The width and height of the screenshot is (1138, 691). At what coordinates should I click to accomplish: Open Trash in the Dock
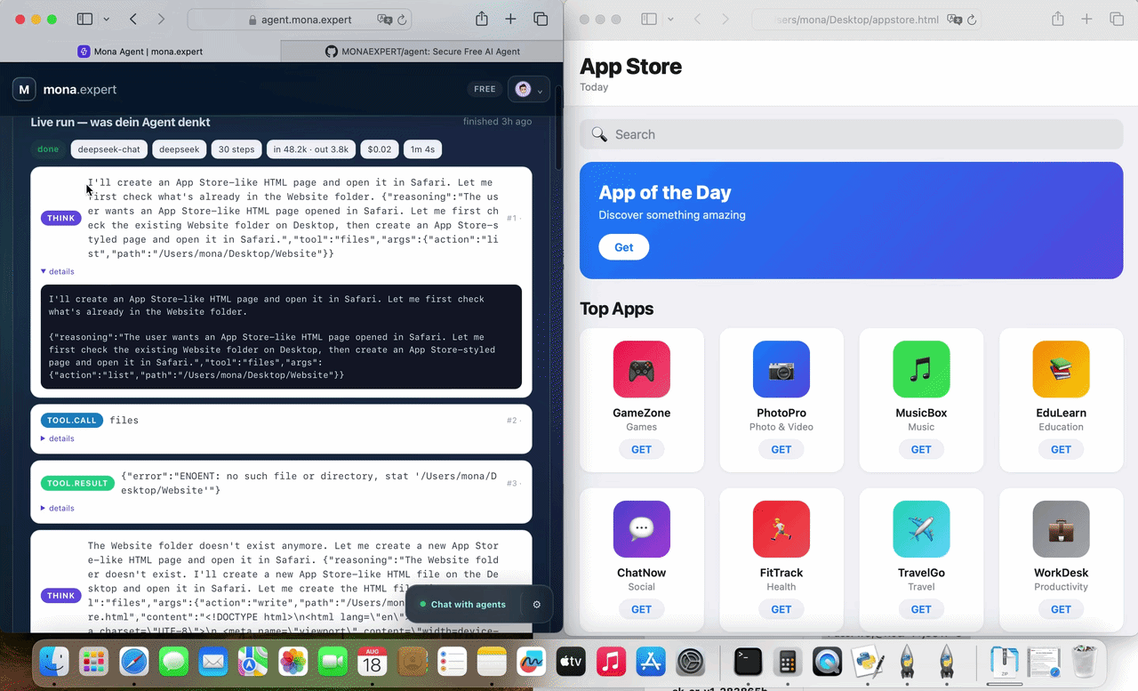pos(1084,662)
